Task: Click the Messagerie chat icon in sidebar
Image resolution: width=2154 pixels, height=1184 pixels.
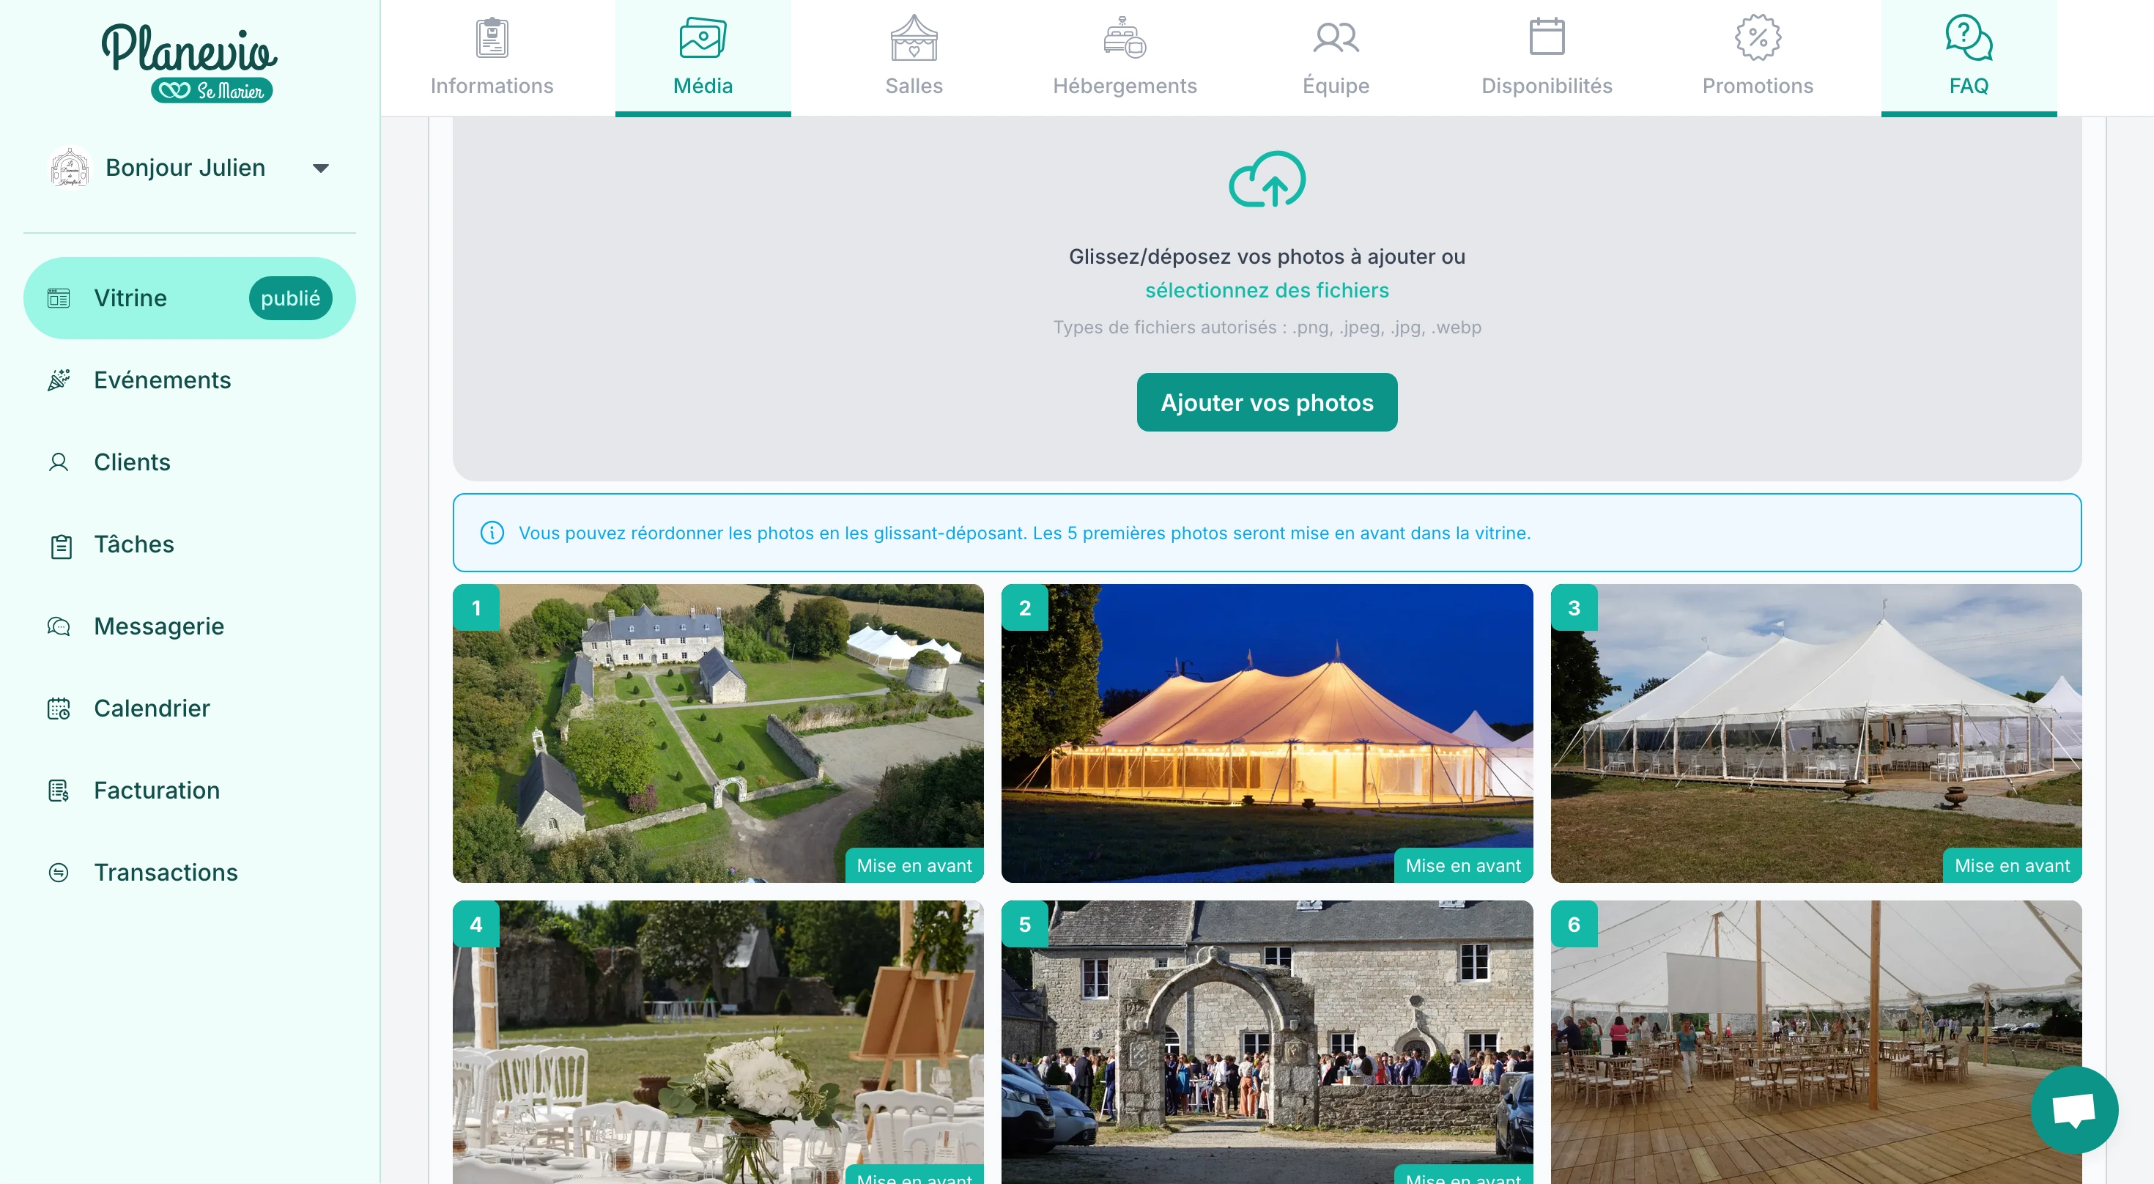Action: [x=59, y=626]
